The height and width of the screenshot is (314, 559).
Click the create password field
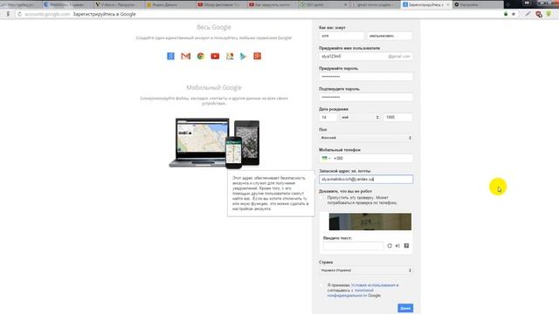pos(366,77)
